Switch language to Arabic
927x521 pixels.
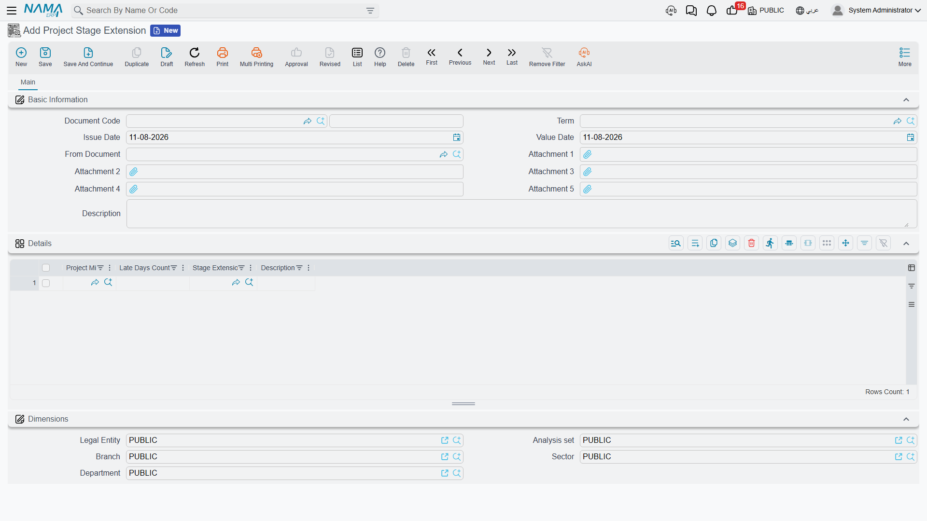[807, 11]
